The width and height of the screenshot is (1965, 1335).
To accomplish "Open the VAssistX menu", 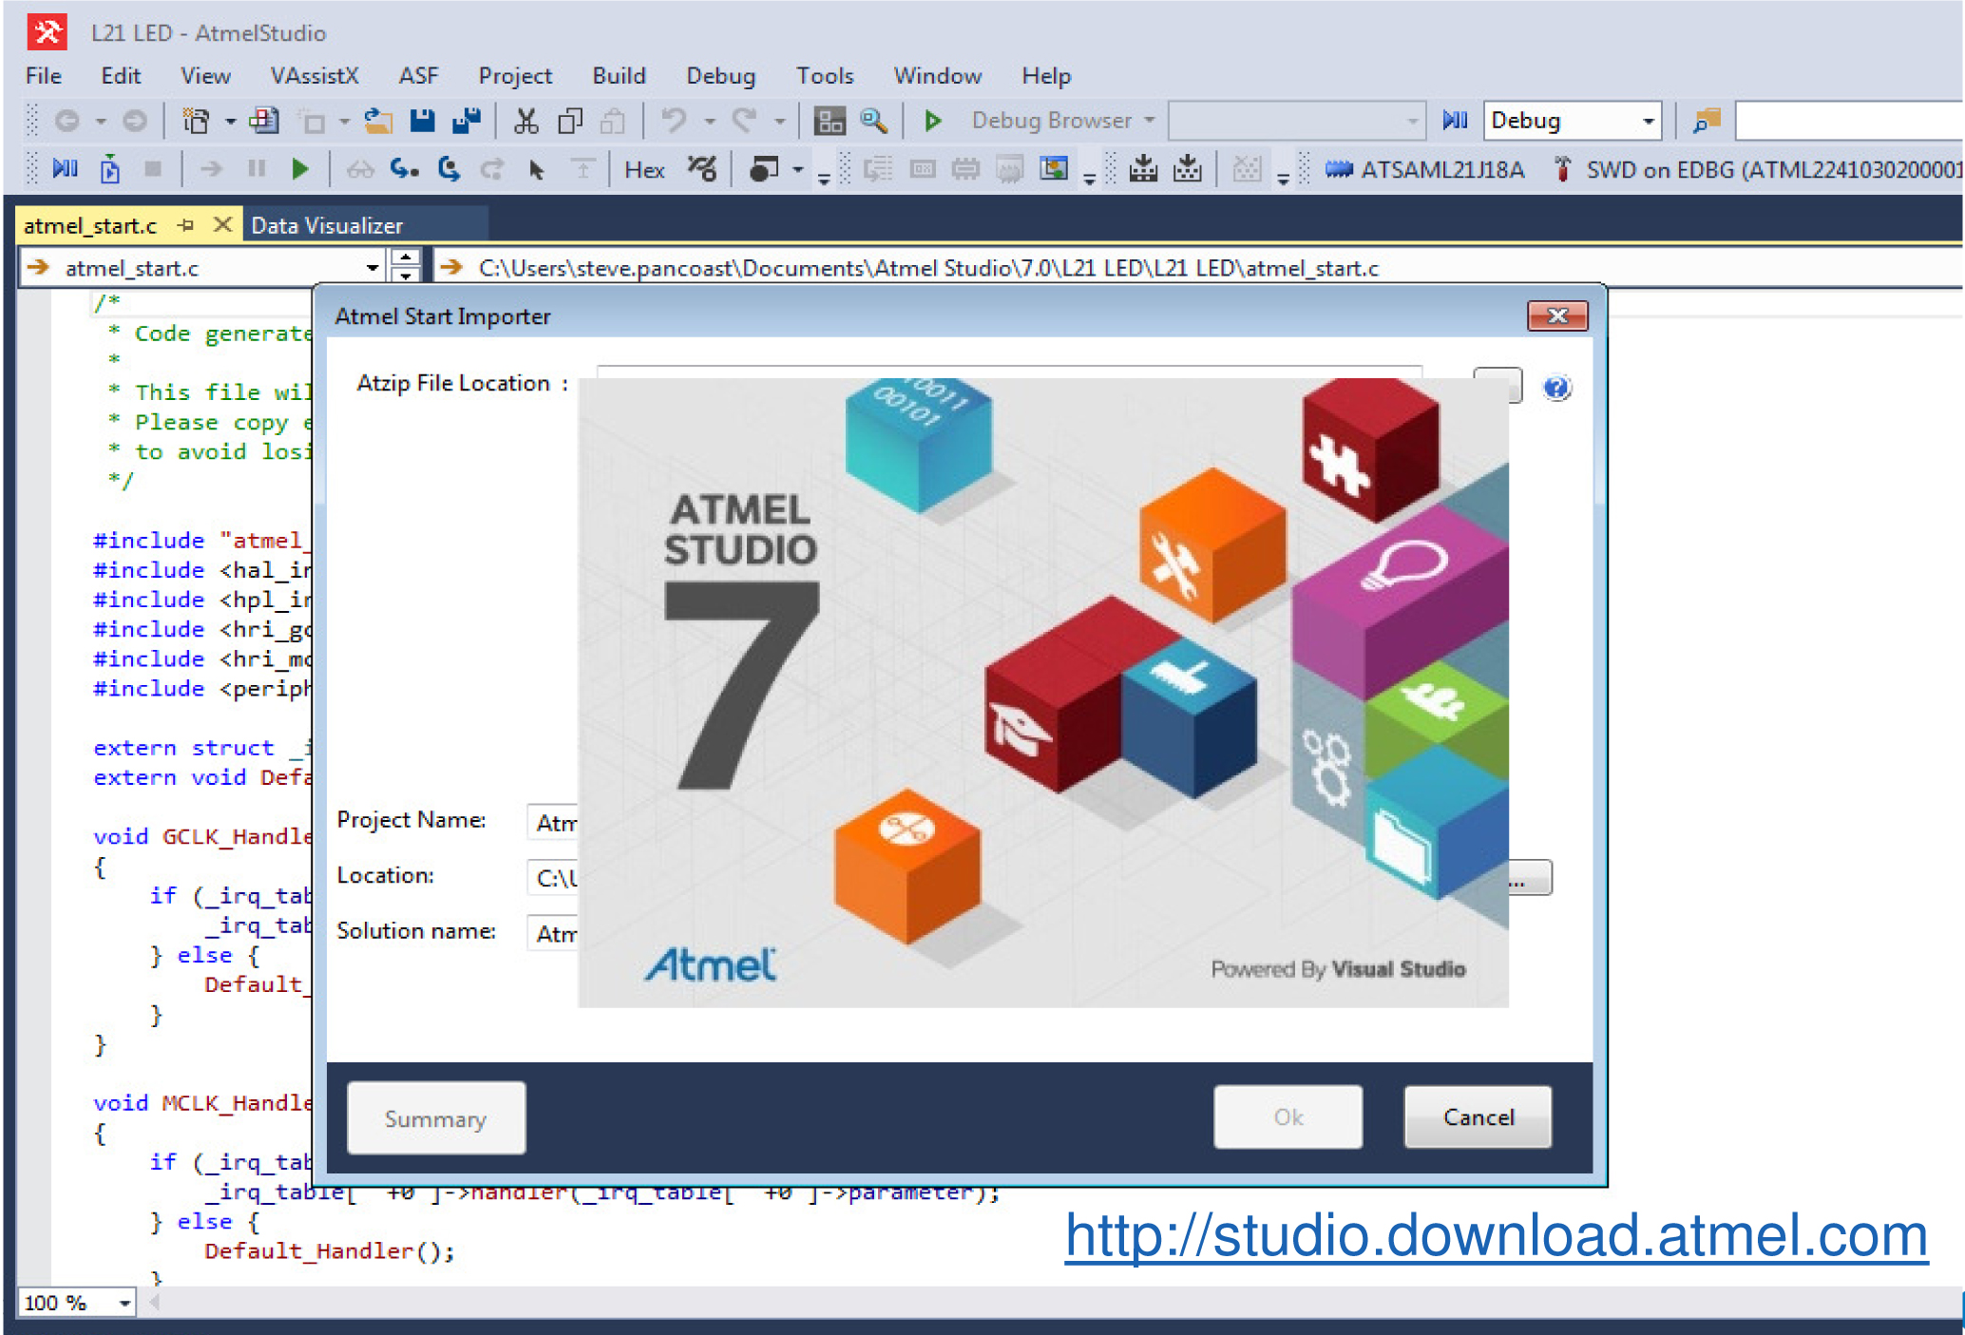I will (x=315, y=76).
